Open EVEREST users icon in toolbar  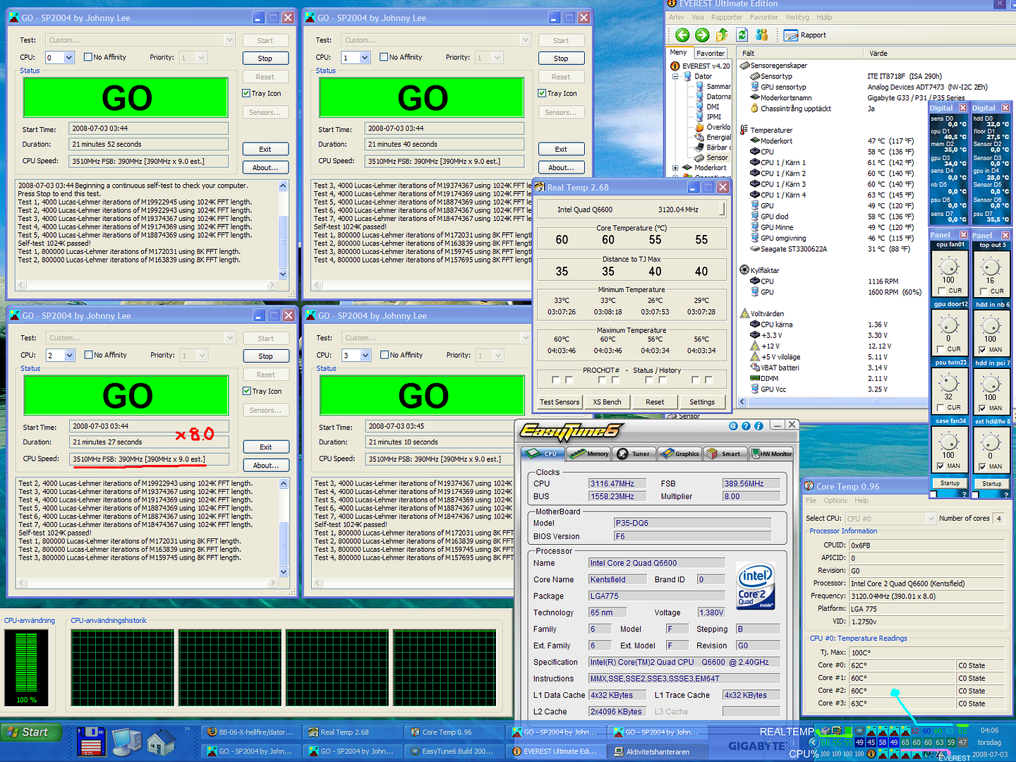point(761,35)
